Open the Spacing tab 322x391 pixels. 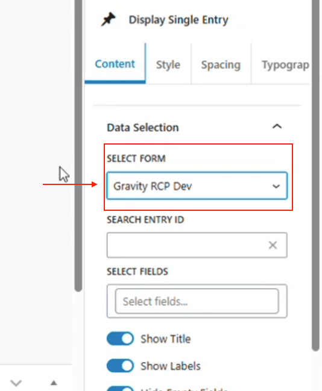(x=221, y=65)
